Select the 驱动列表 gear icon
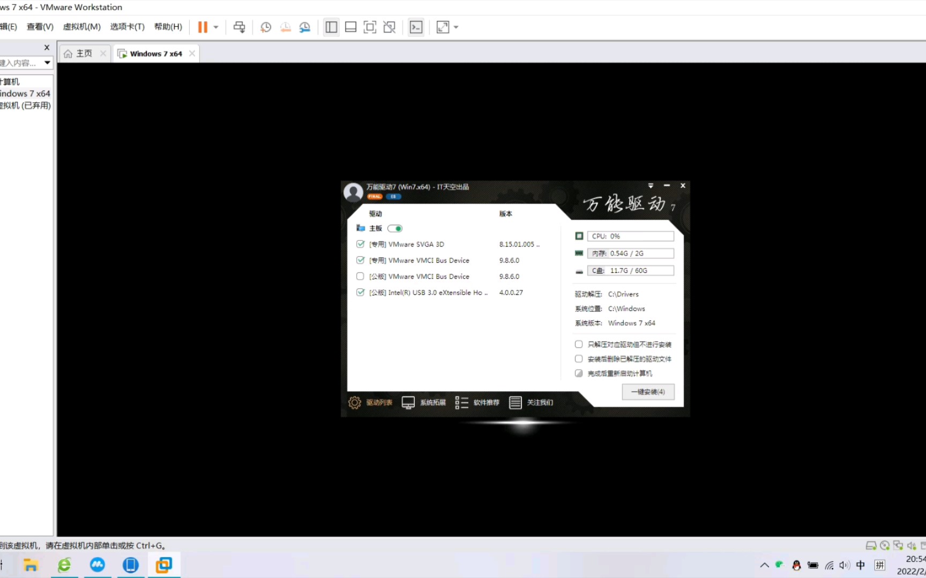Screen dimensions: 926x578 354,402
